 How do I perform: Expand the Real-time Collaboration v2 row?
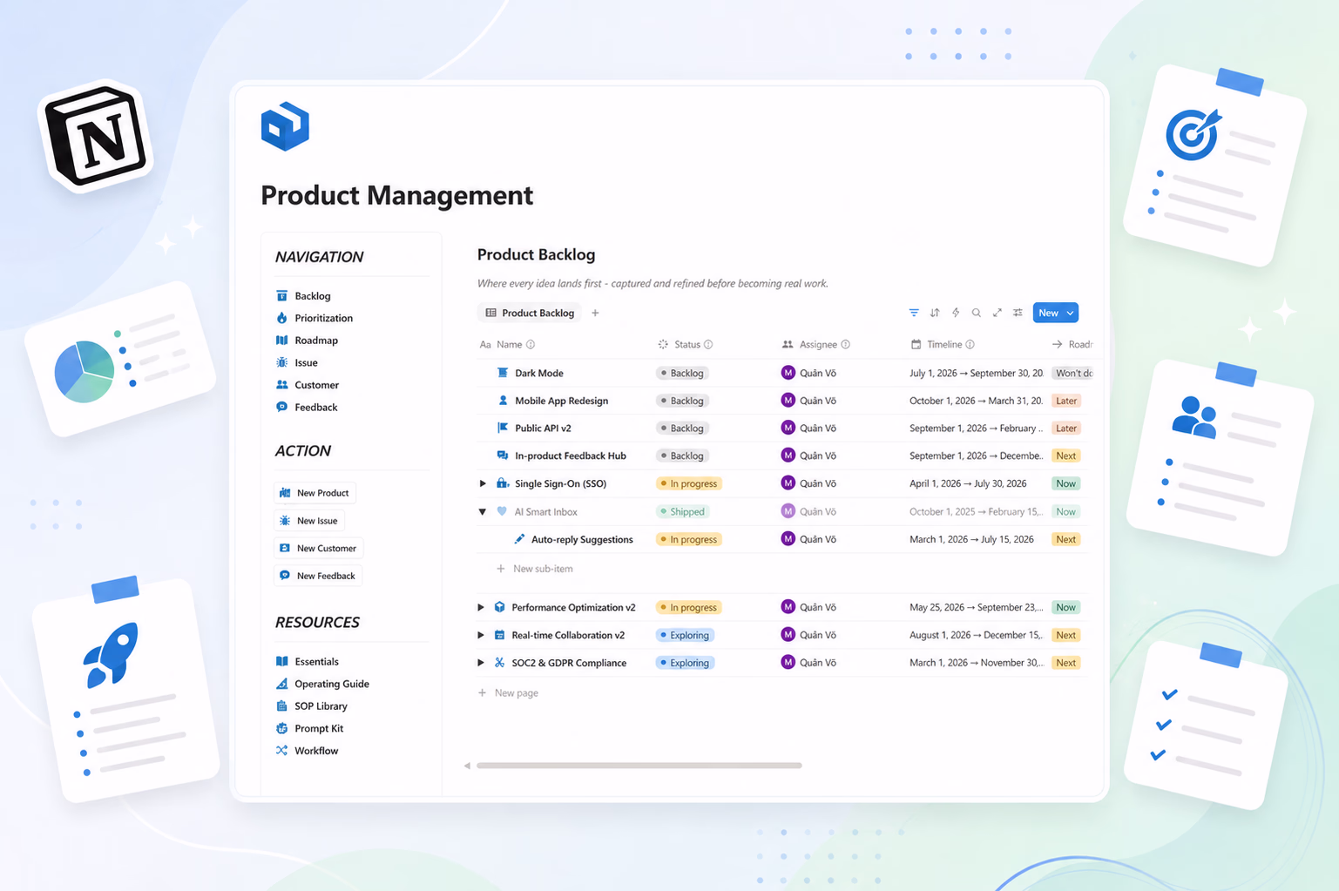pos(481,635)
